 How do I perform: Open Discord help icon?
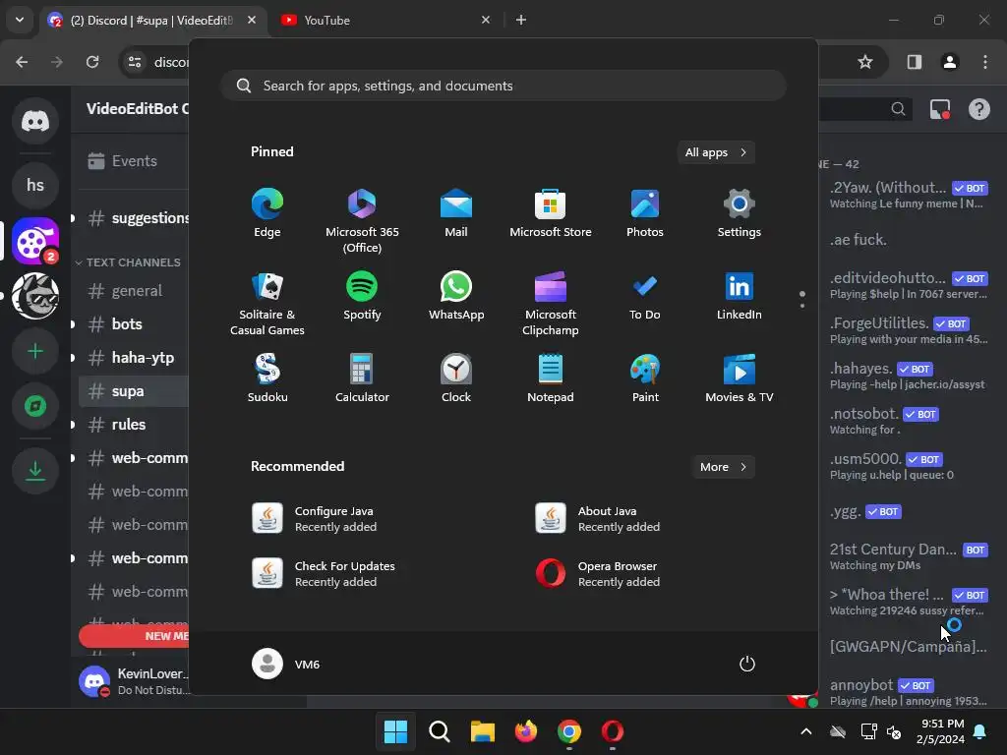point(978,109)
